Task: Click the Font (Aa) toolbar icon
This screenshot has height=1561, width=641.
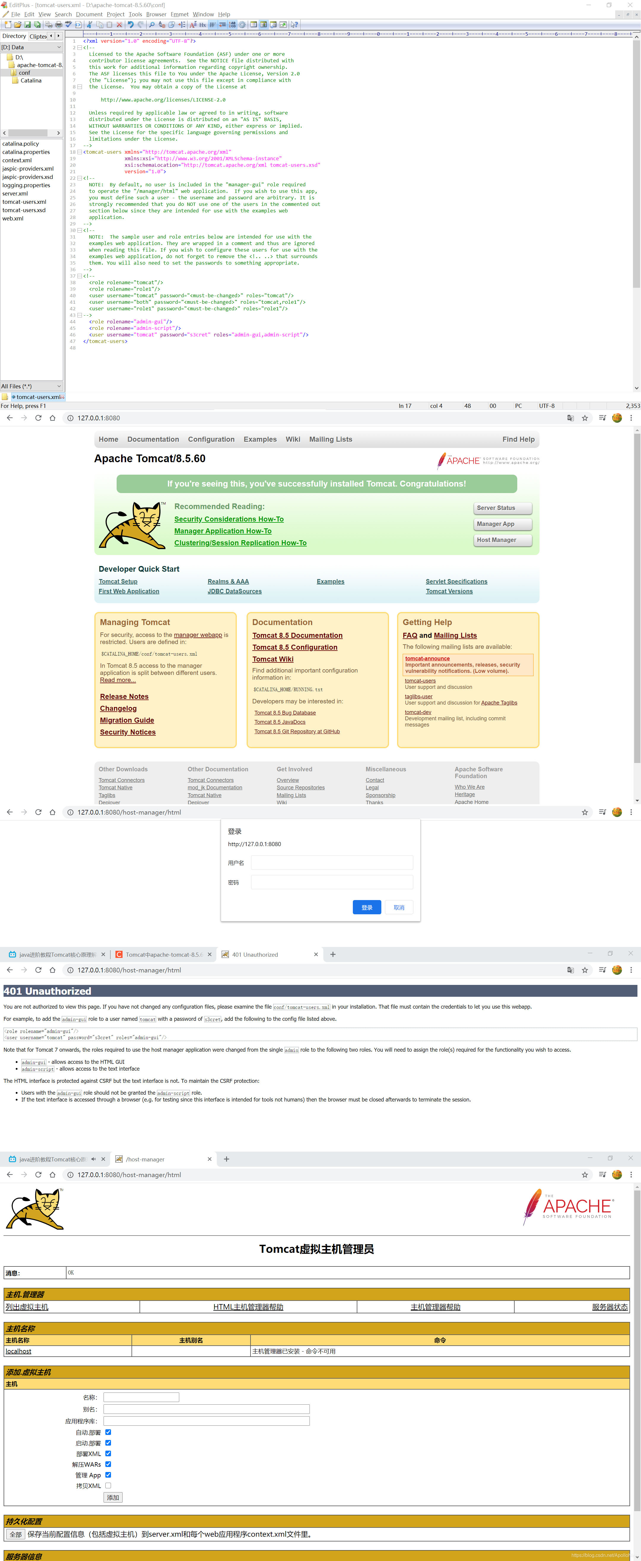Action: (x=193, y=25)
